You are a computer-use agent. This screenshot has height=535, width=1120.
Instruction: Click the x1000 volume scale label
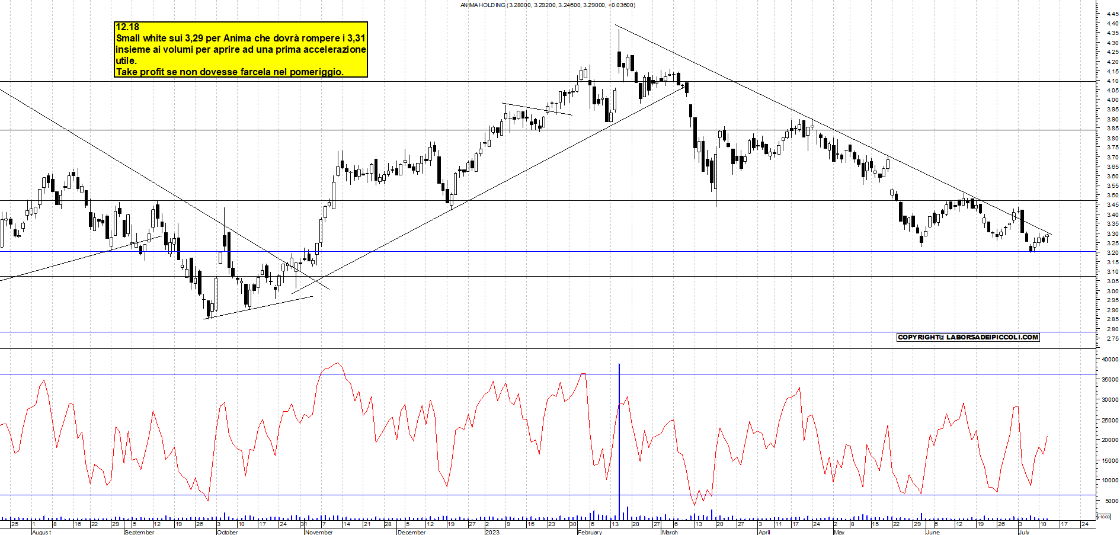point(1104,517)
